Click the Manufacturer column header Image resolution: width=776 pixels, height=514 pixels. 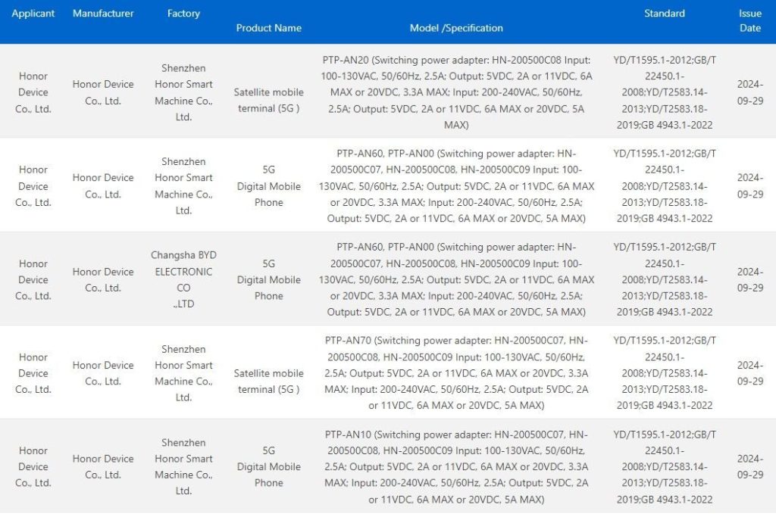[103, 14]
